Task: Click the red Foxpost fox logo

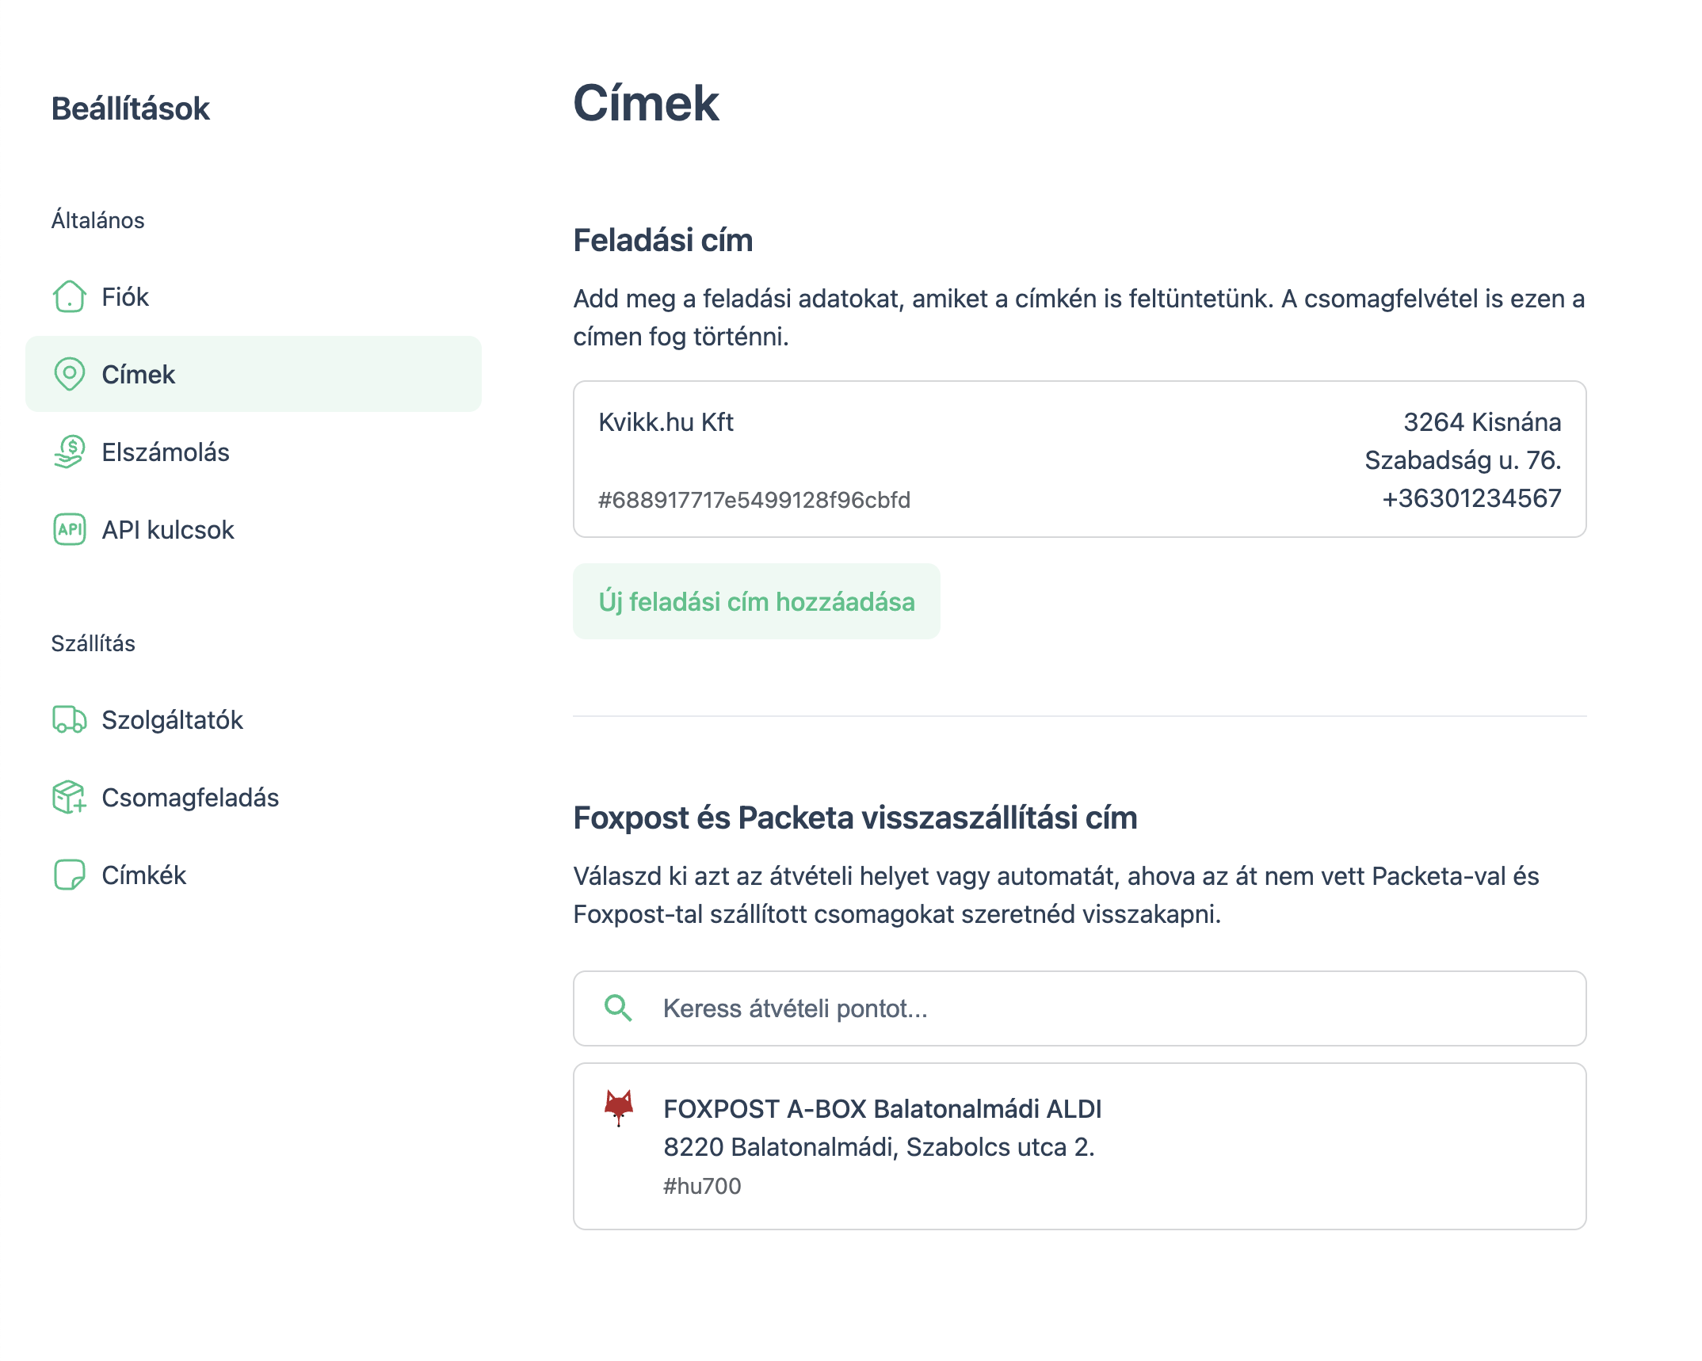Action: point(619,1107)
